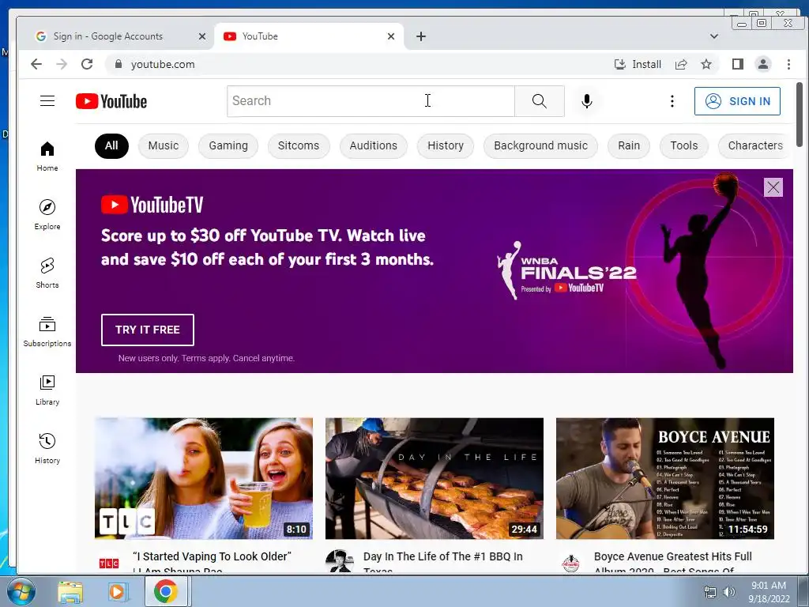The height and width of the screenshot is (607, 809).
Task: Click the youtube.com address bar
Action: tap(356, 64)
